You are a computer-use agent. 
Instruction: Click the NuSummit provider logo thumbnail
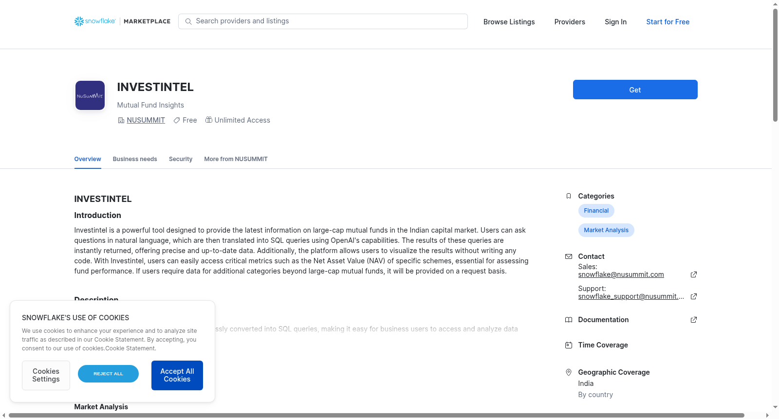coord(90,95)
